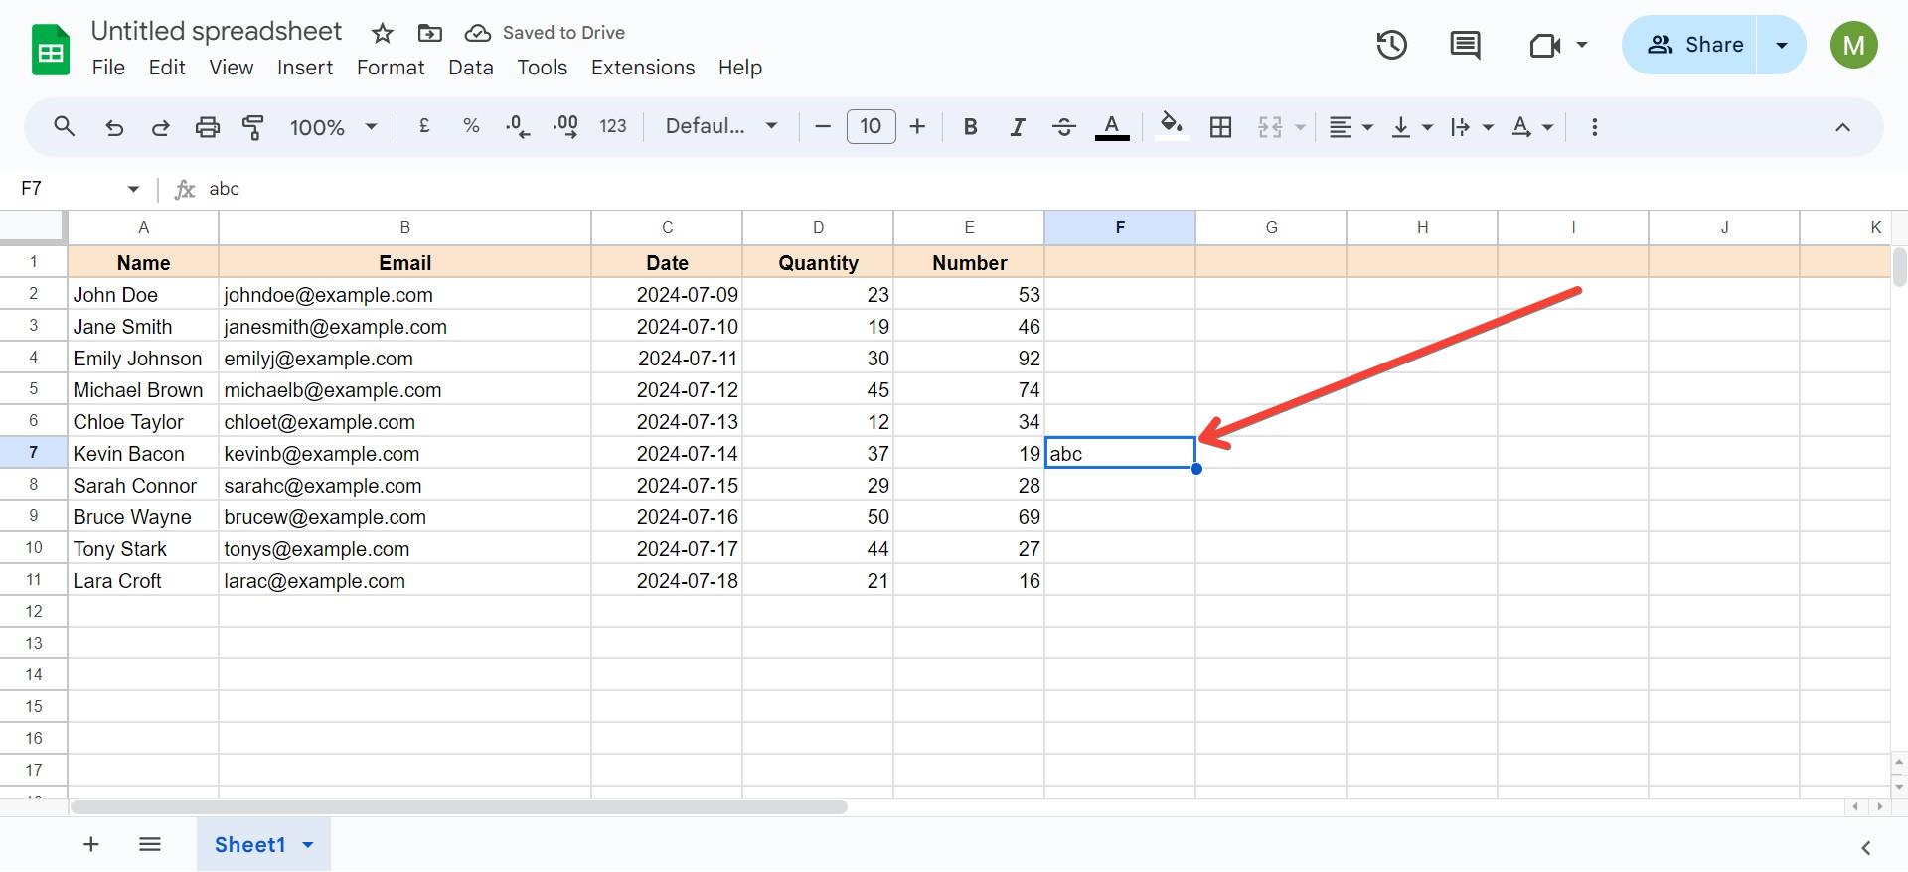
Task: Open the borders grid icon
Action: pos(1221,127)
